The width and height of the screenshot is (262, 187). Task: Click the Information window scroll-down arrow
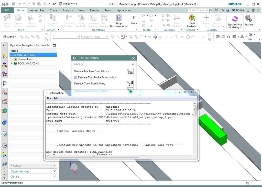pos(195,153)
